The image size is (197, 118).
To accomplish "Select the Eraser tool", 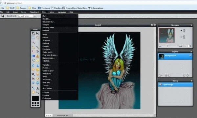I will (x=33, y=52).
